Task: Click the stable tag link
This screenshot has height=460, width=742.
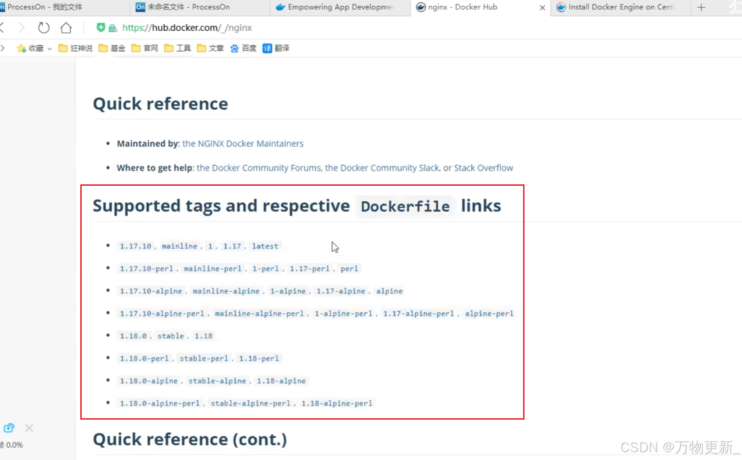Action: [170, 336]
